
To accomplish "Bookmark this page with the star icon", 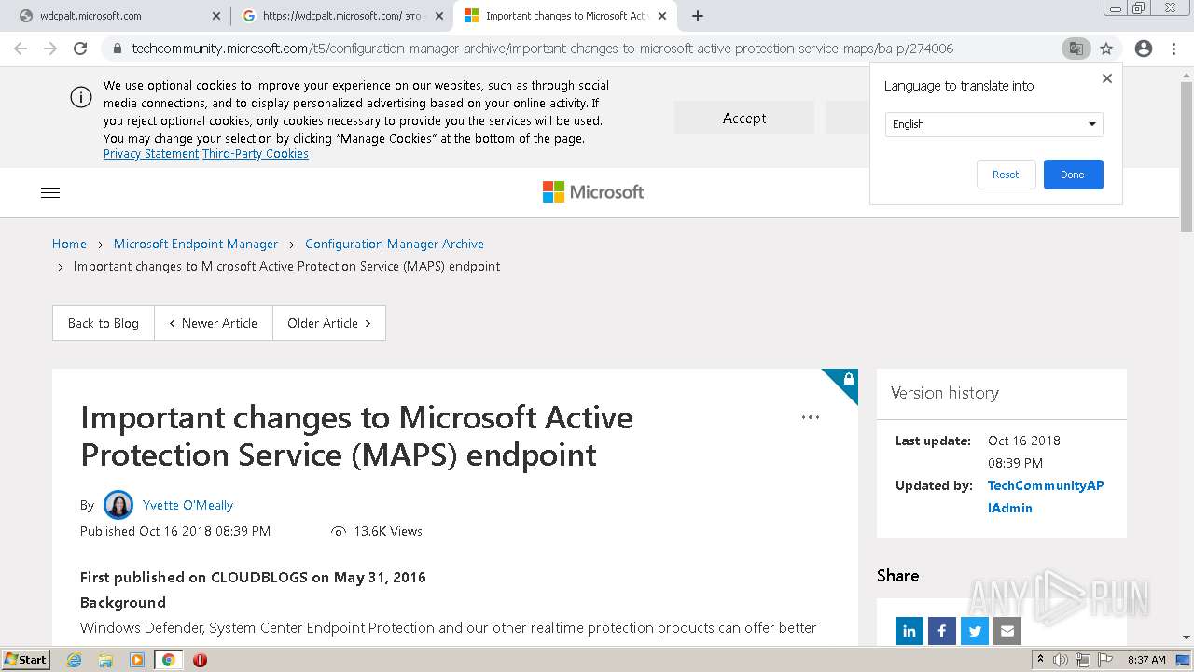I will click(x=1106, y=49).
